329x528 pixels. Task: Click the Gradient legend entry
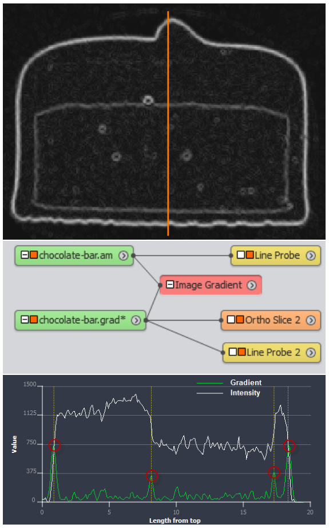(x=229, y=383)
